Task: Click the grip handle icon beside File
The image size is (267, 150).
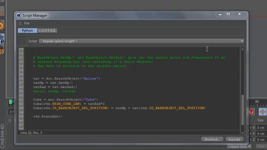Action: 20,23
